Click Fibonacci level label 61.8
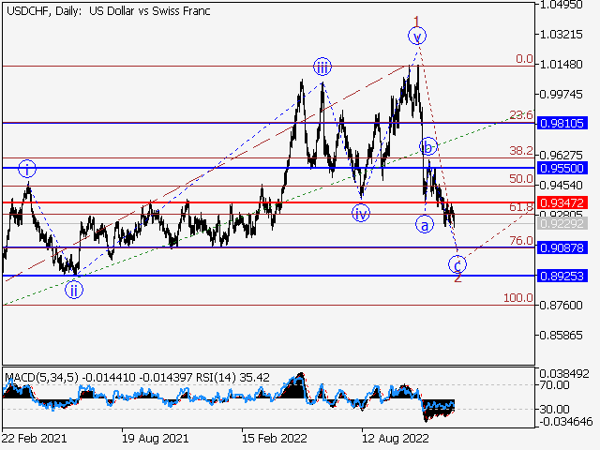This screenshot has height=450, width=600. (521, 207)
